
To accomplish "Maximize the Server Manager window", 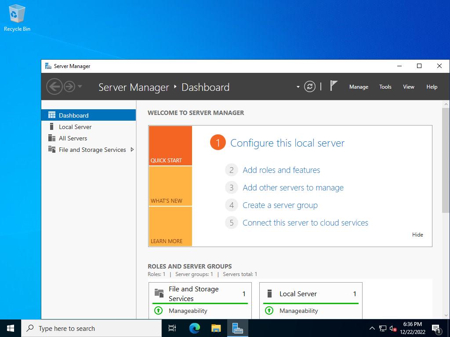I will tap(419, 66).
